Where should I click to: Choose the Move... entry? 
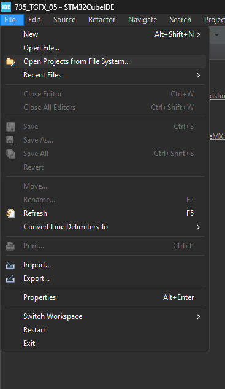[105, 186]
